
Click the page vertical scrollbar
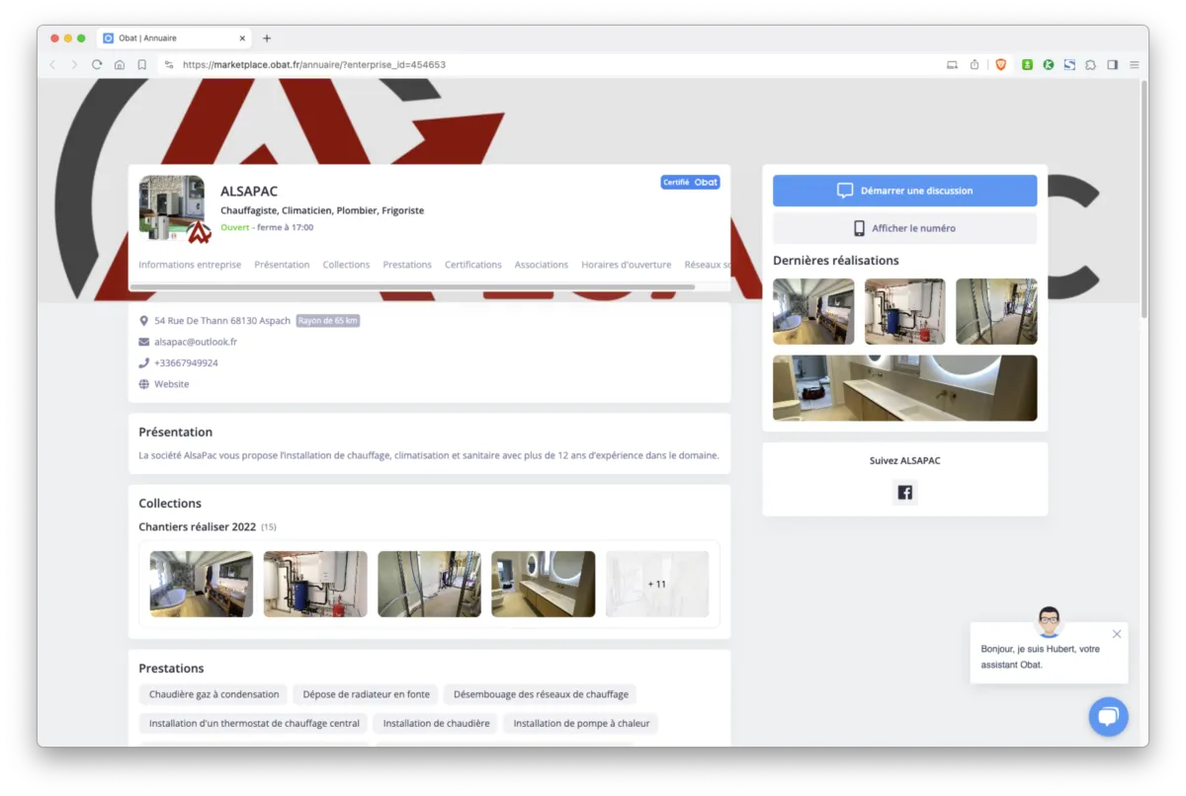coord(1144,198)
